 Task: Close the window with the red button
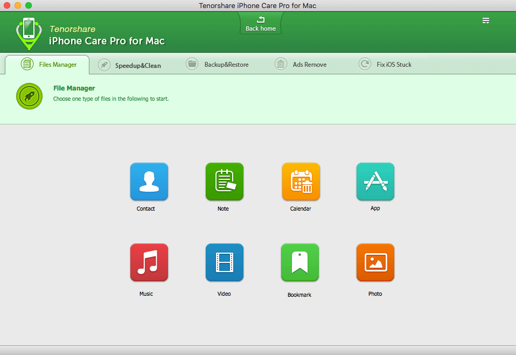click(x=7, y=5)
